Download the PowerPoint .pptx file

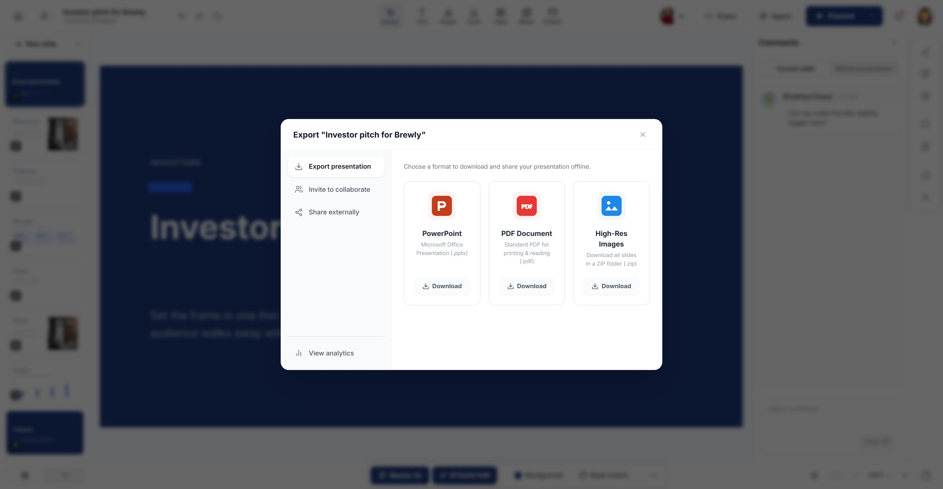click(442, 286)
